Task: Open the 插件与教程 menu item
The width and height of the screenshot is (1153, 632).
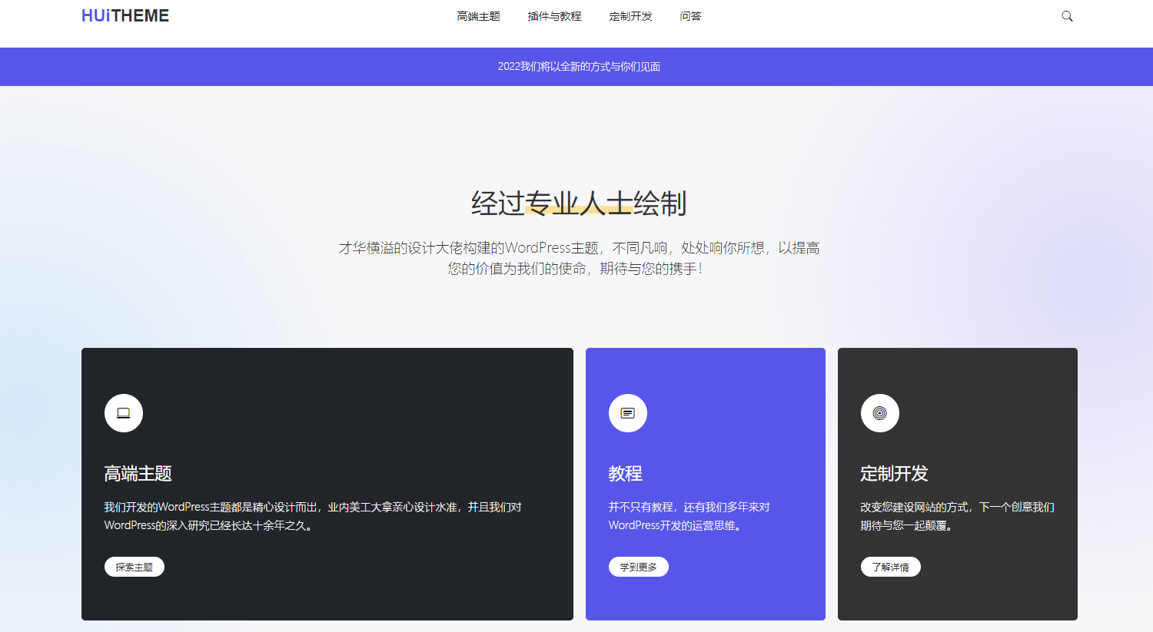Action: point(554,15)
